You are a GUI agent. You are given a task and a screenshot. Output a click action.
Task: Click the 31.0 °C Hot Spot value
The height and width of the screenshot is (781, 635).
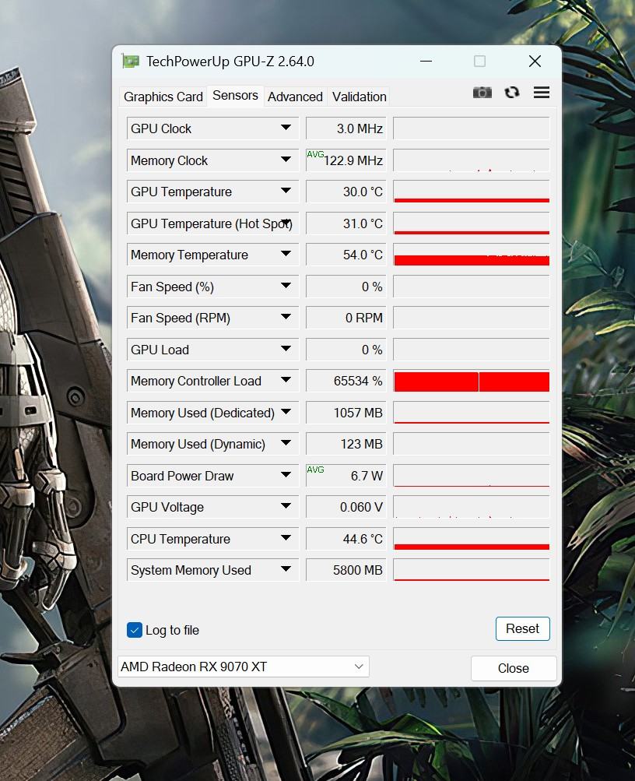tap(346, 223)
